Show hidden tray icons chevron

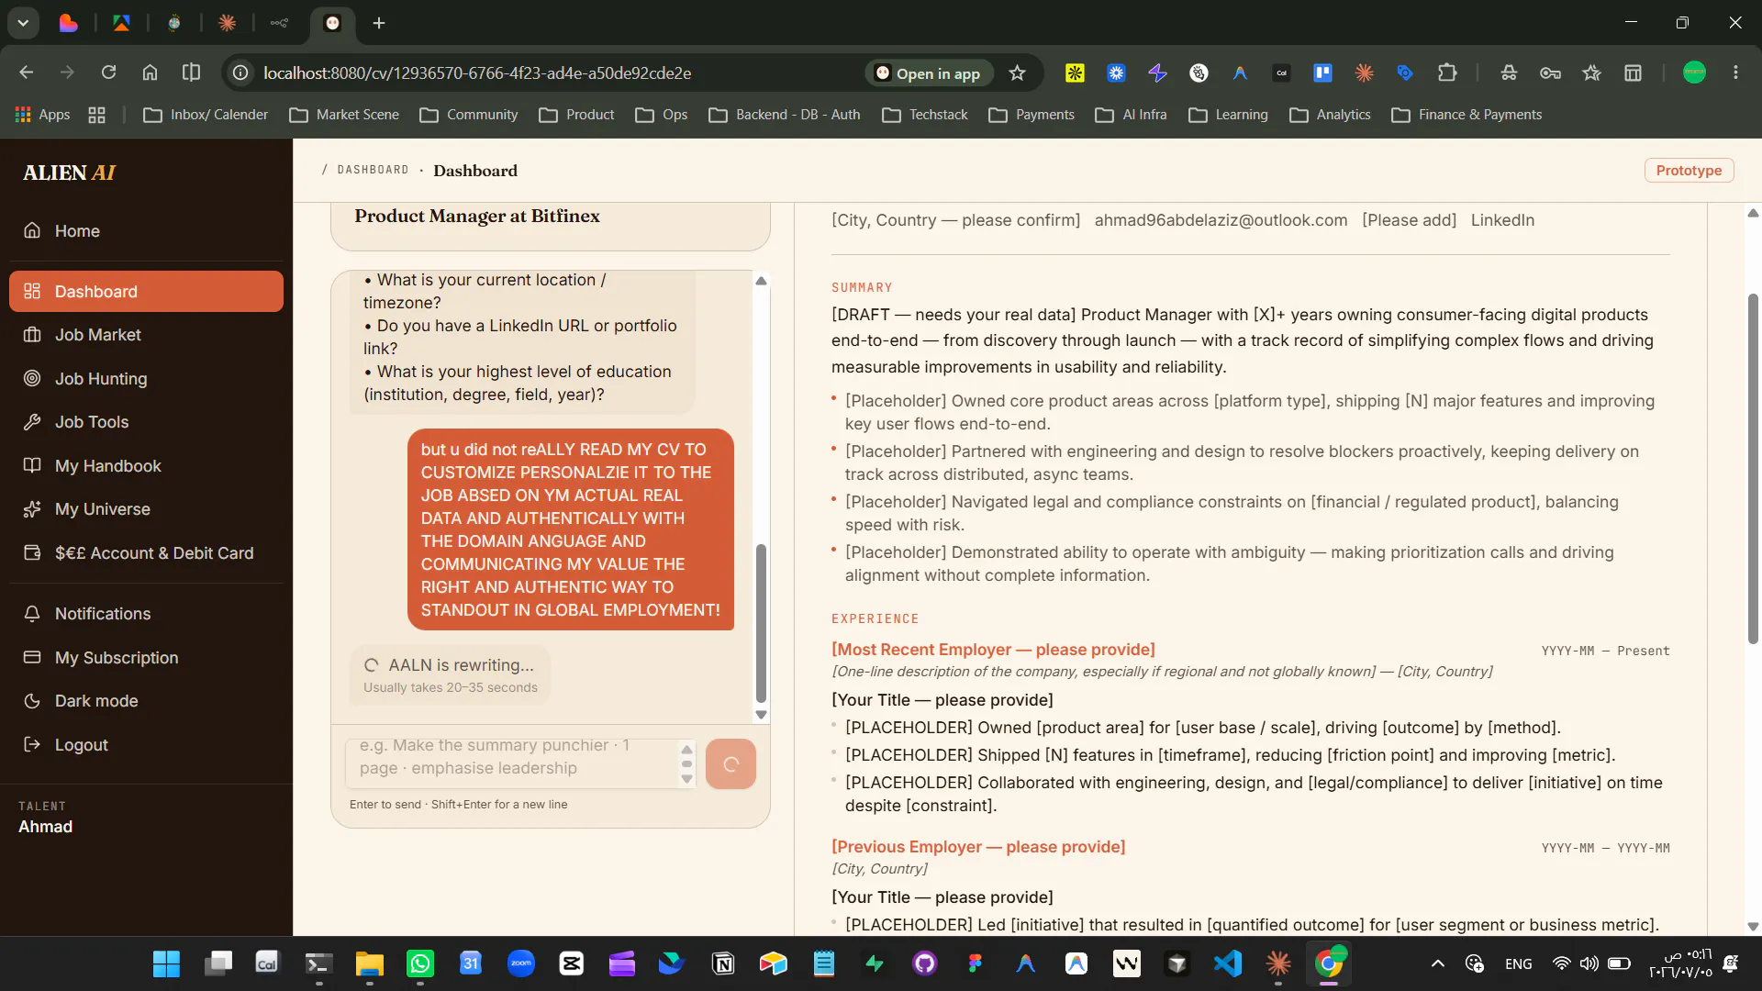coord(1438,963)
